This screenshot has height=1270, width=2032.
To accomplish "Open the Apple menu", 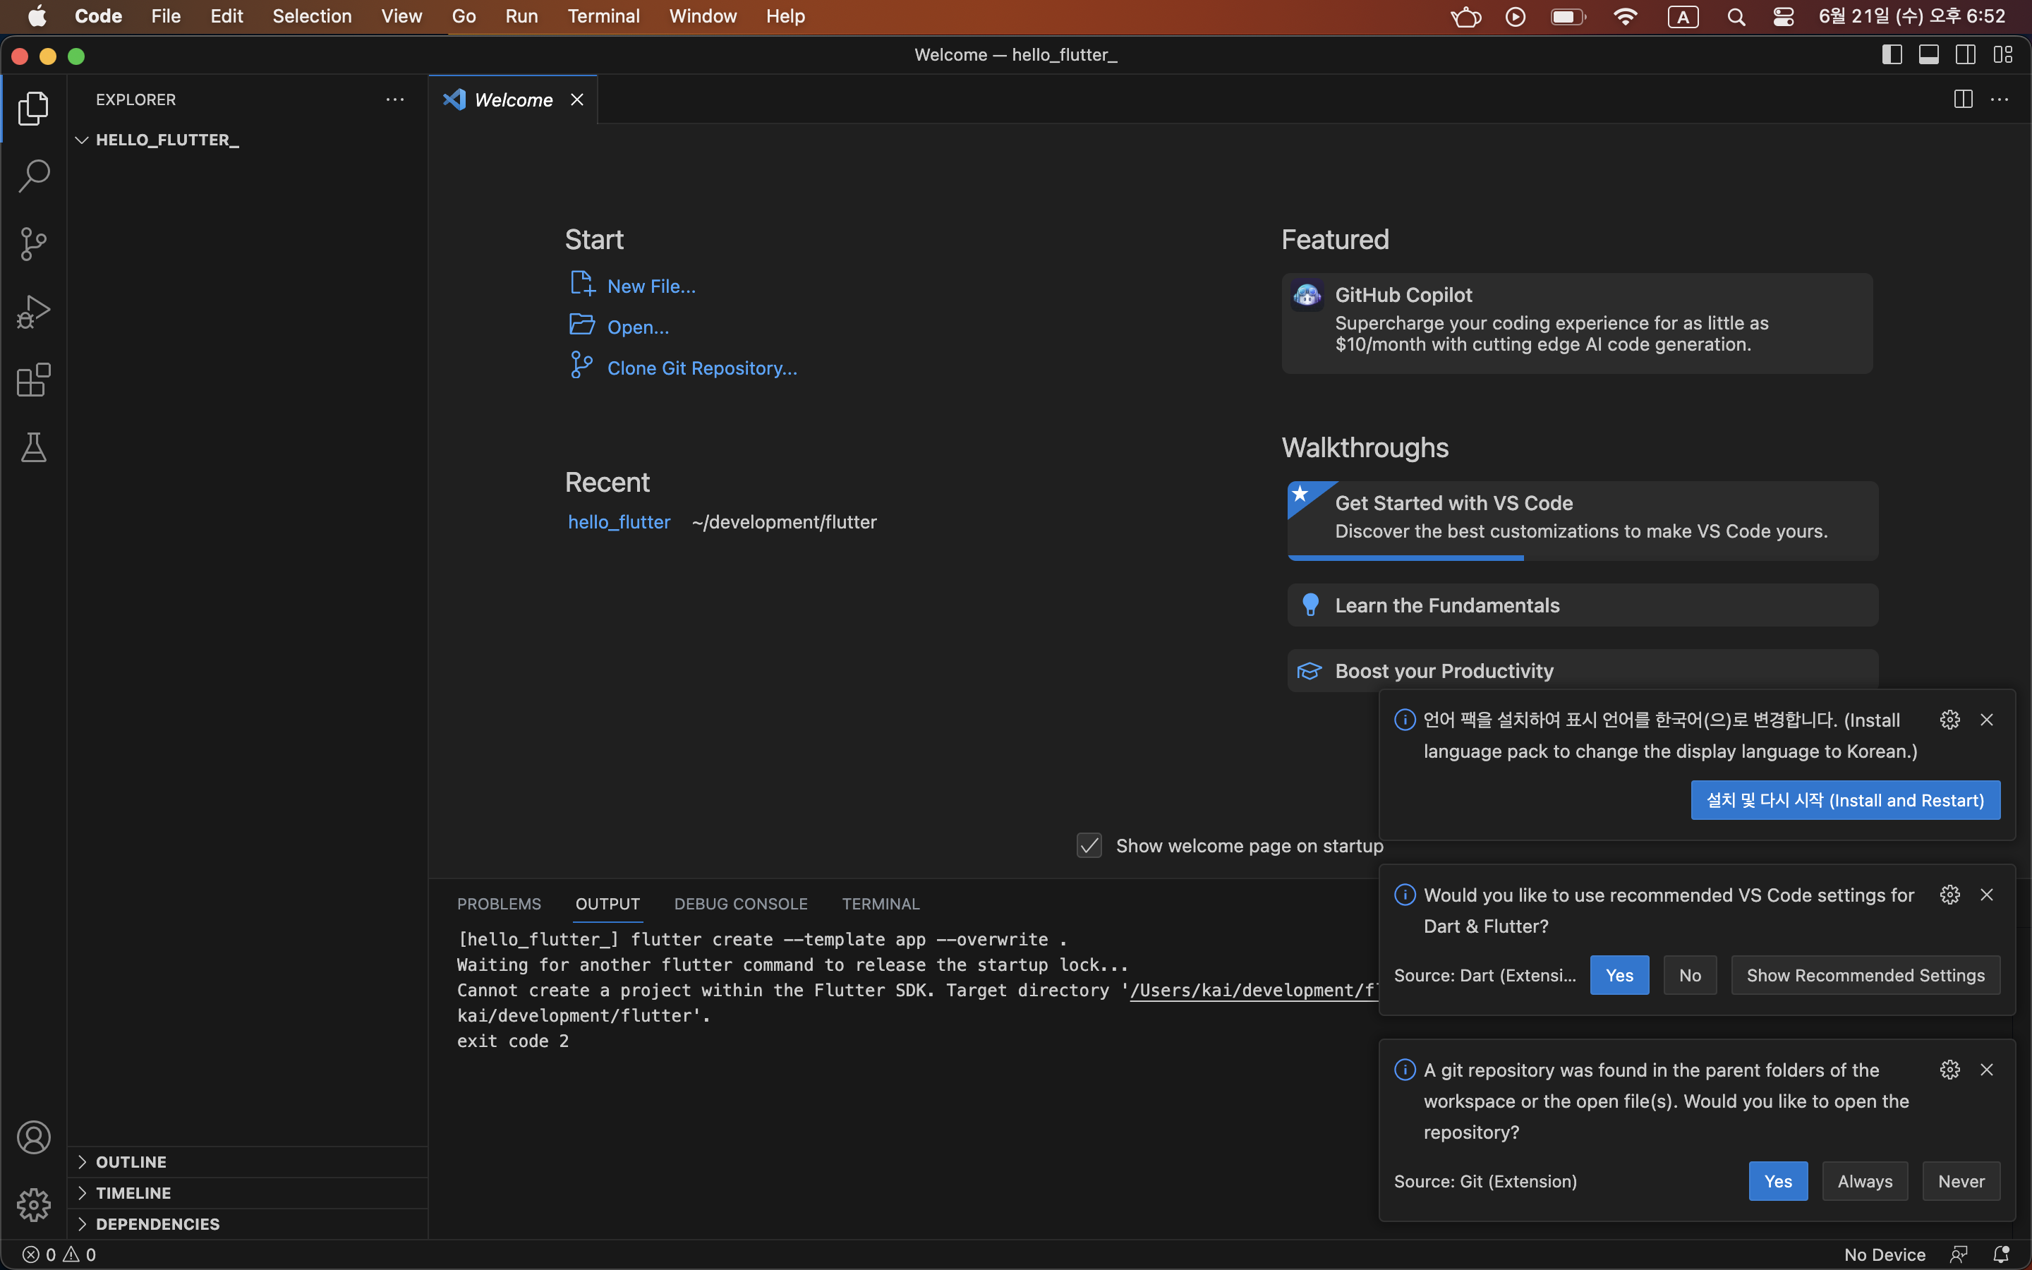I will pos(37,17).
